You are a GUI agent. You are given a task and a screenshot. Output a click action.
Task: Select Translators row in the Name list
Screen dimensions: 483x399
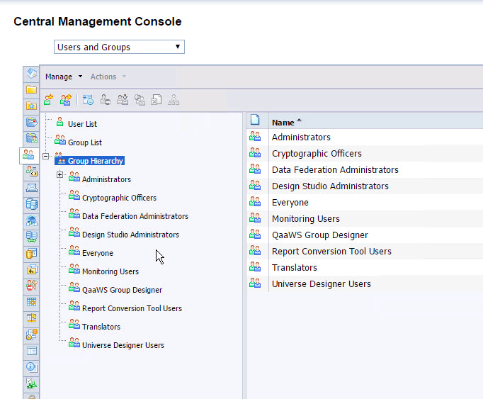coord(365,267)
